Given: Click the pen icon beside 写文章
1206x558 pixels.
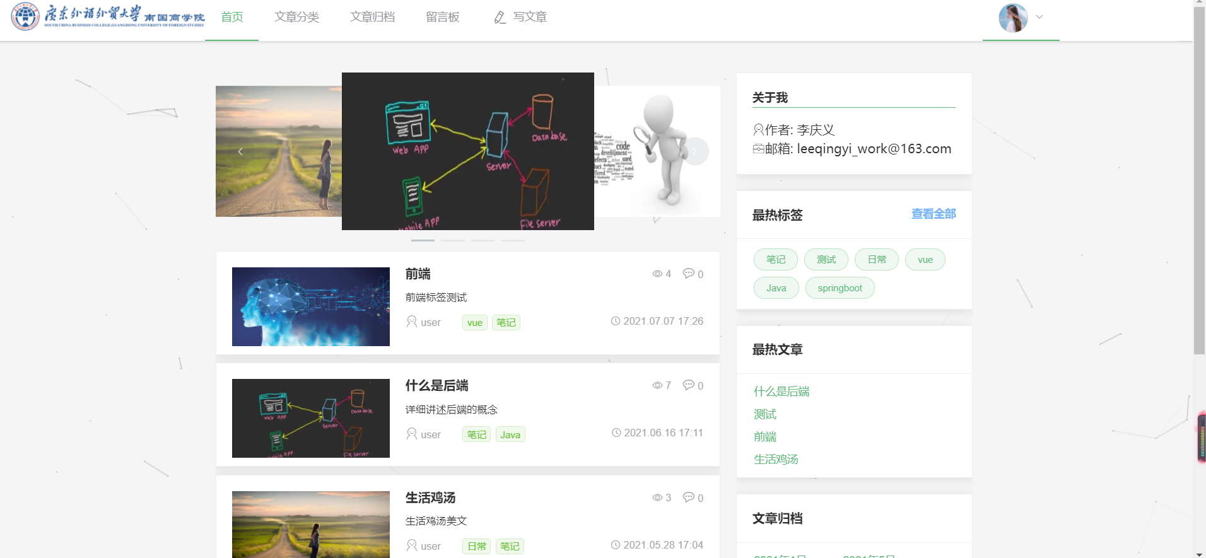Looking at the screenshot, I should click(x=500, y=18).
